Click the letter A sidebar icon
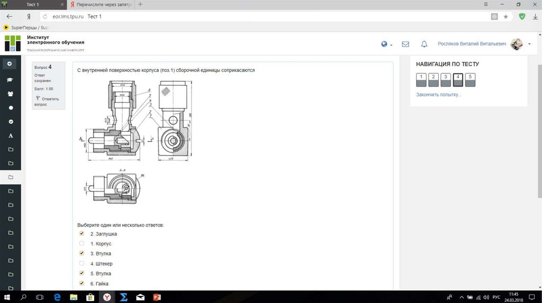The image size is (542, 303). pyautogui.click(x=10, y=136)
